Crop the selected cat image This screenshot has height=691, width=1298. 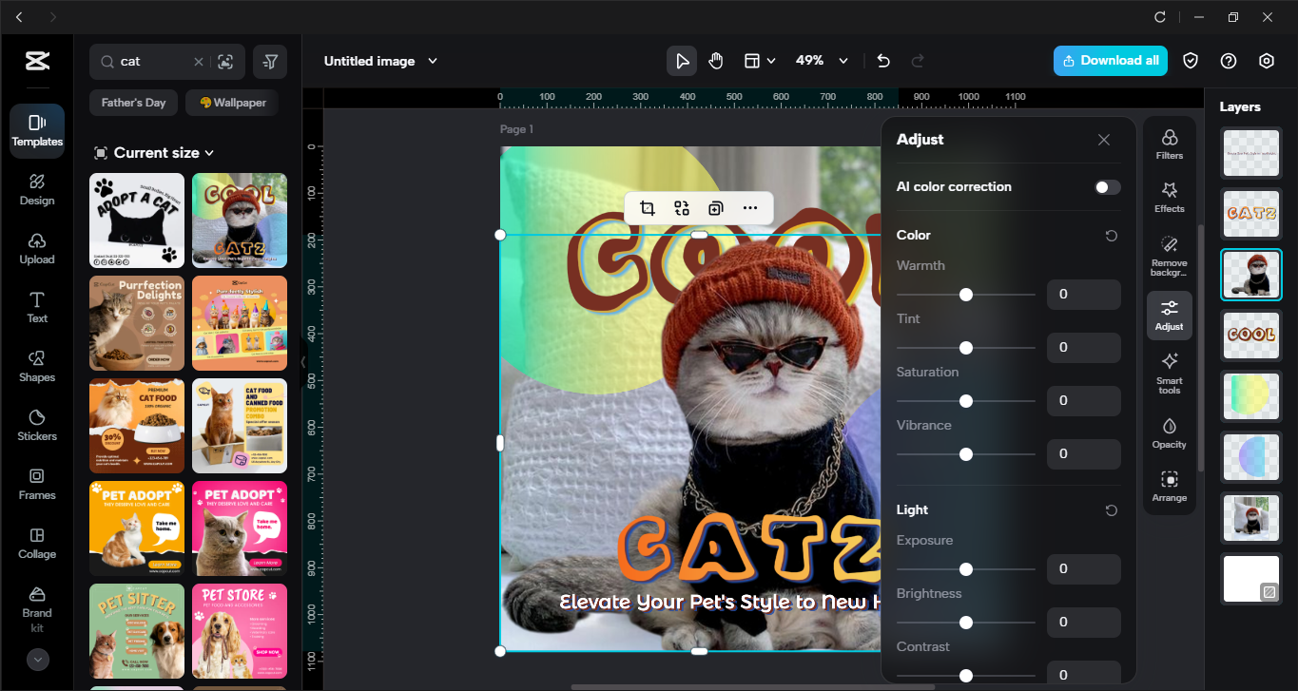click(x=647, y=207)
